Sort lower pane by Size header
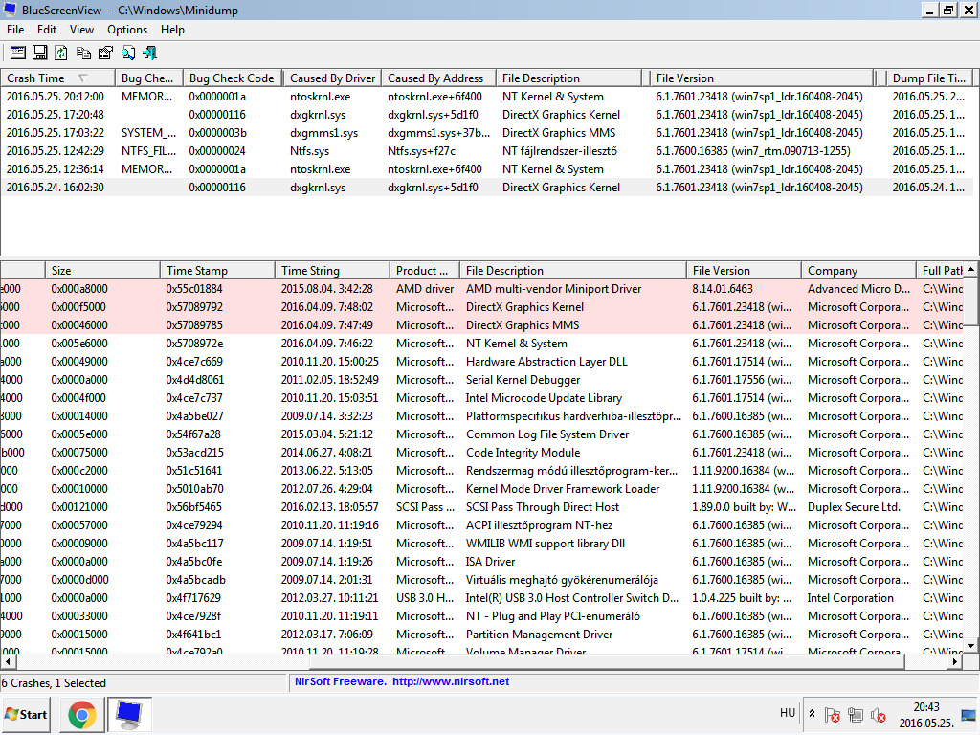980x735 pixels. pyautogui.click(x=102, y=271)
